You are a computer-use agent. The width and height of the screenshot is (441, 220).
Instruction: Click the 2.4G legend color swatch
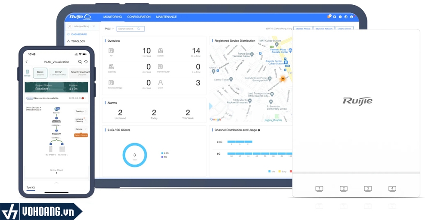click(162, 153)
